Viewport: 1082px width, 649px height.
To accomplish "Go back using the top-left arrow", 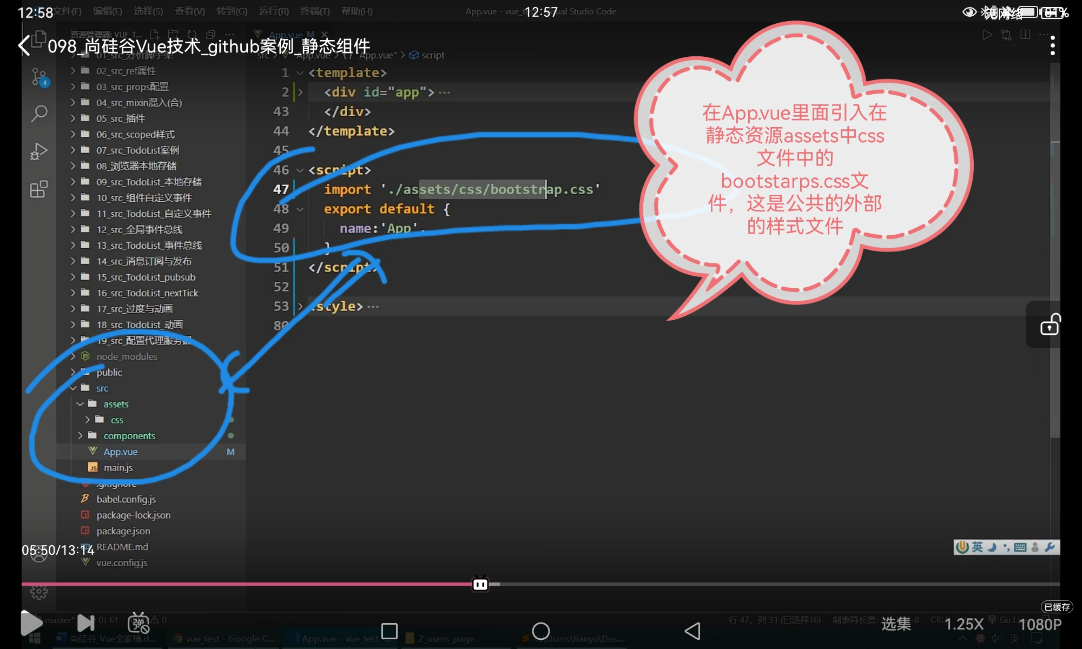I will 24,46.
